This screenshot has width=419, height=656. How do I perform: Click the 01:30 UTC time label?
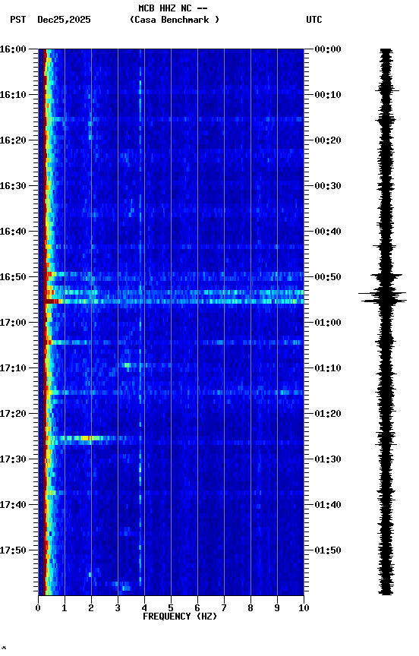point(328,460)
